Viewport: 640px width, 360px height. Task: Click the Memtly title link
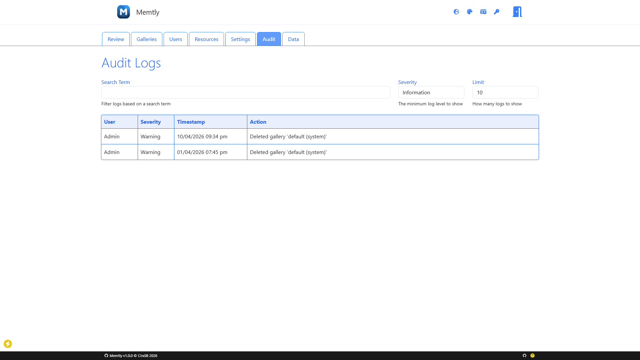pyautogui.click(x=148, y=12)
